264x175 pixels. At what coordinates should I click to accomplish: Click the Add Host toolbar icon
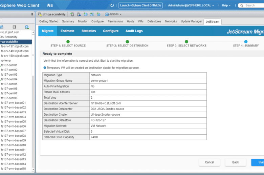click(72, 14)
